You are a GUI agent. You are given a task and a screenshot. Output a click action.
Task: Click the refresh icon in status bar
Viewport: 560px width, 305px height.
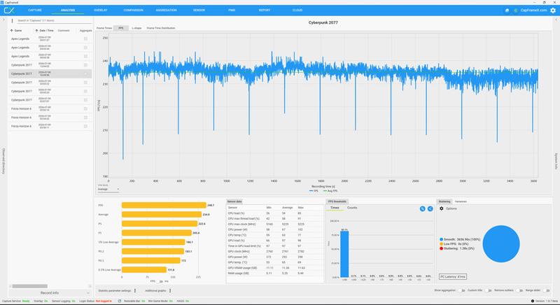tap(120, 301)
